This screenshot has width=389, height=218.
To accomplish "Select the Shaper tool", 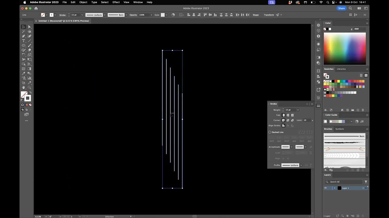I will point(23,50).
